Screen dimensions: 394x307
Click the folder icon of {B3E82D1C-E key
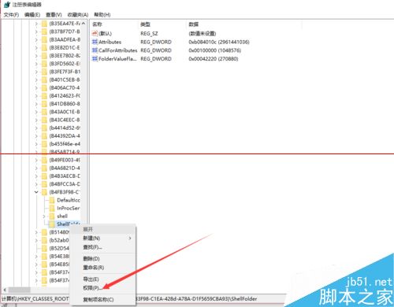(44, 48)
